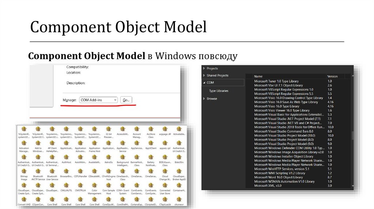Open the Bitmap Image component icon

(24, 171)
